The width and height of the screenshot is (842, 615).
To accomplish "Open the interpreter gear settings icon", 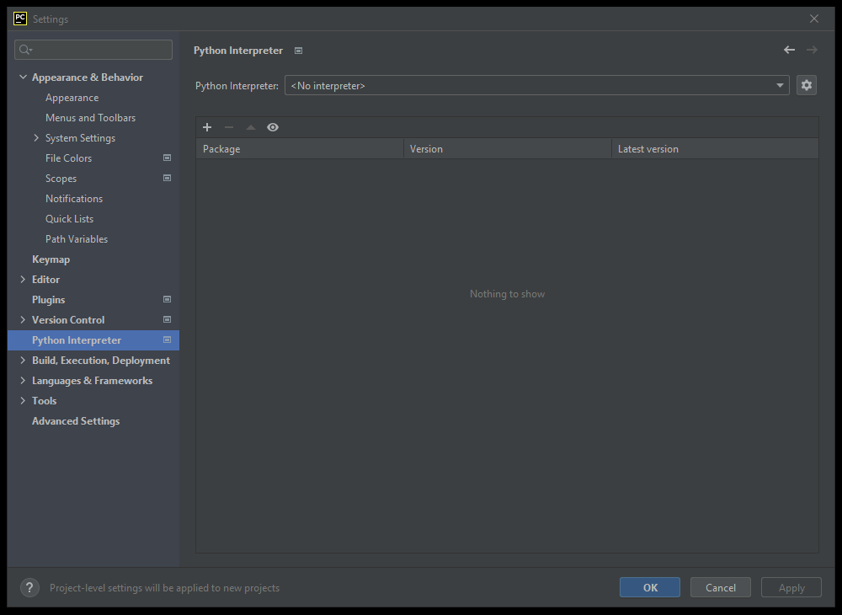I will [807, 85].
